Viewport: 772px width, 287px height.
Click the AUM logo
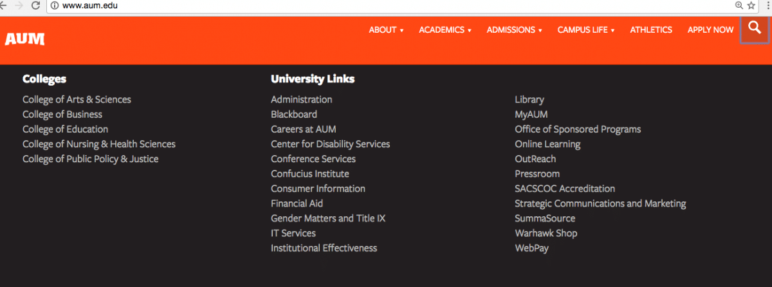[x=24, y=39]
